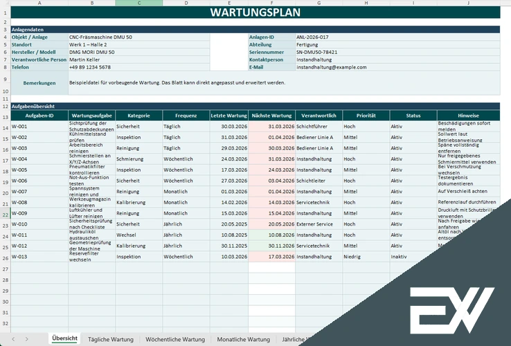Screen dimensions: 511x346
Task: Click the Nächste Wartung header cell
Action: coord(271,116)
